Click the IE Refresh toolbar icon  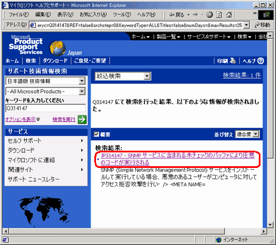[219, 14]
